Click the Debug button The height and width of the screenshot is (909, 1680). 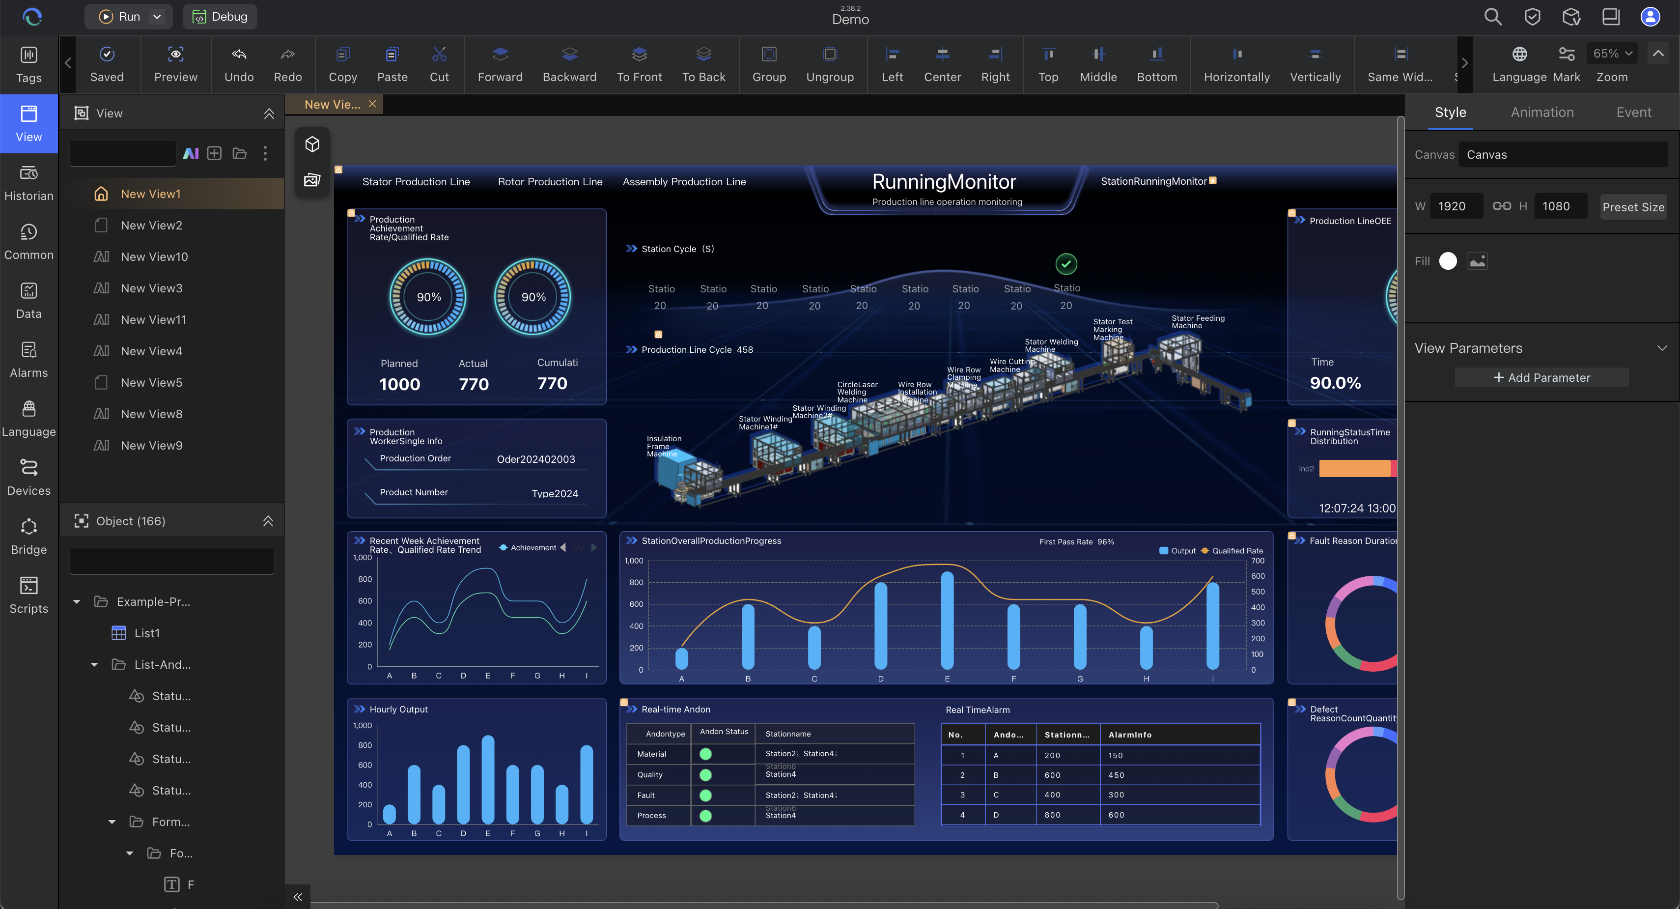[x=220, y=16]
